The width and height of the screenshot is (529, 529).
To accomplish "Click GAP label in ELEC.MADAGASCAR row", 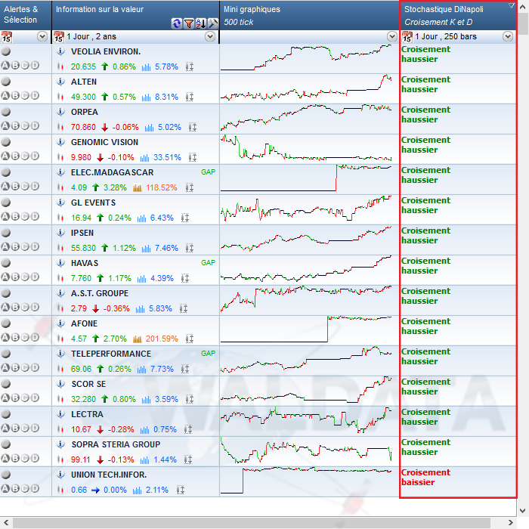I will coord(208,172).
